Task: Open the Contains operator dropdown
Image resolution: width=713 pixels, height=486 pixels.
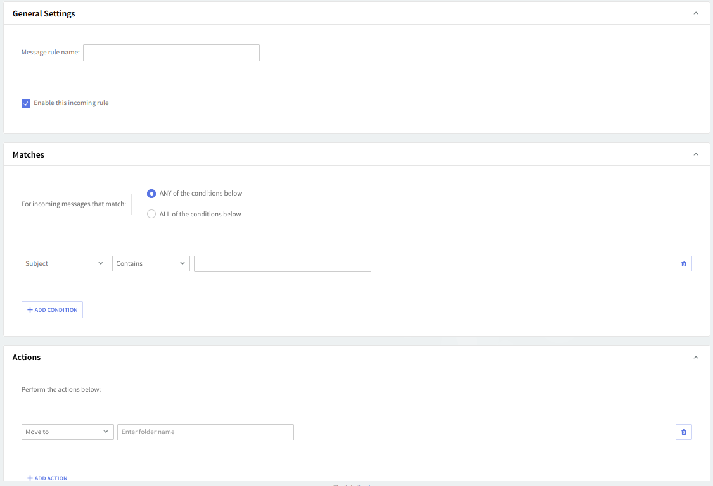Action: [151, 263]
